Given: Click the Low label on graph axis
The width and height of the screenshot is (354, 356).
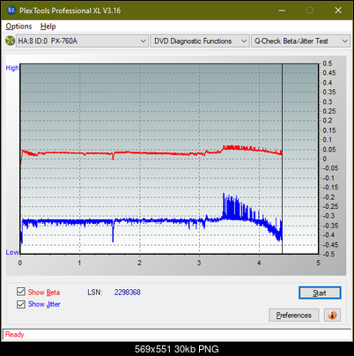Looking at the screenshot, I should (12, 252).
